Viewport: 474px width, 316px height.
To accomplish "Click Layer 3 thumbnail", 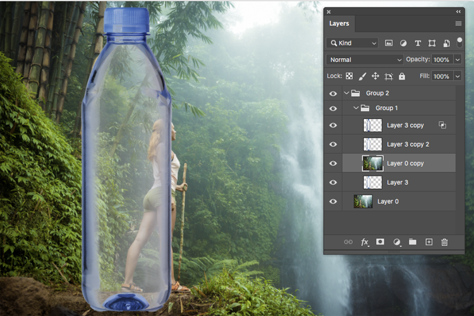I will click(x=373, y=183).
